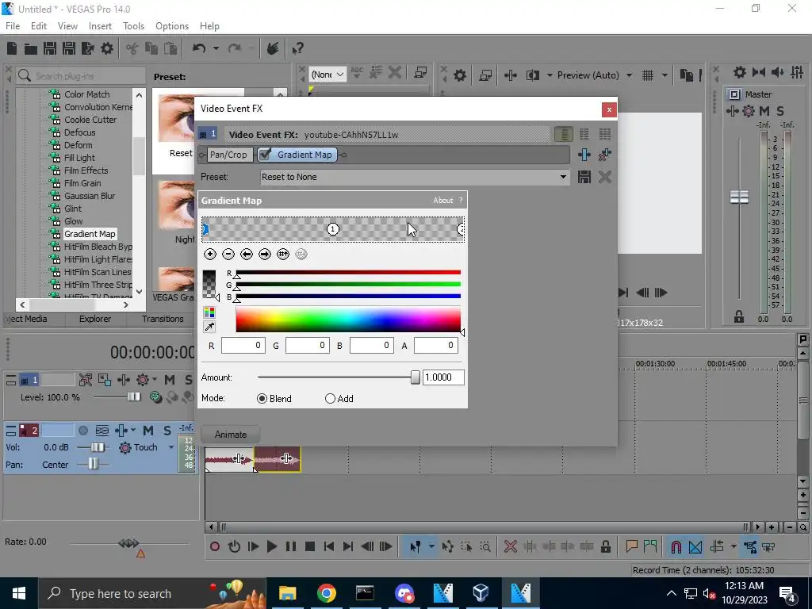Click gradient control point 1 marker
Image resolution: width=812 pixels, height=609 pixels.
click(x=332, y=229)
